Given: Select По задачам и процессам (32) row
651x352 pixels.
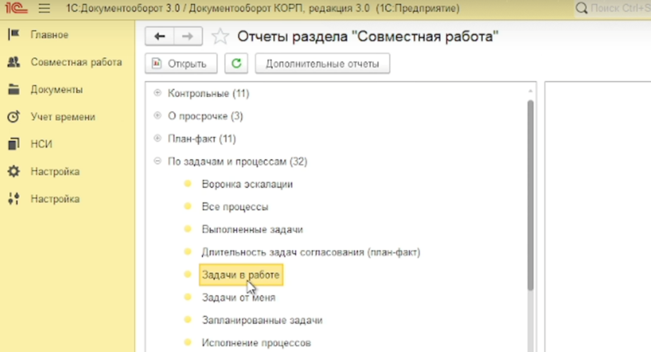Looking at the screenshot, I should point(237,161).
